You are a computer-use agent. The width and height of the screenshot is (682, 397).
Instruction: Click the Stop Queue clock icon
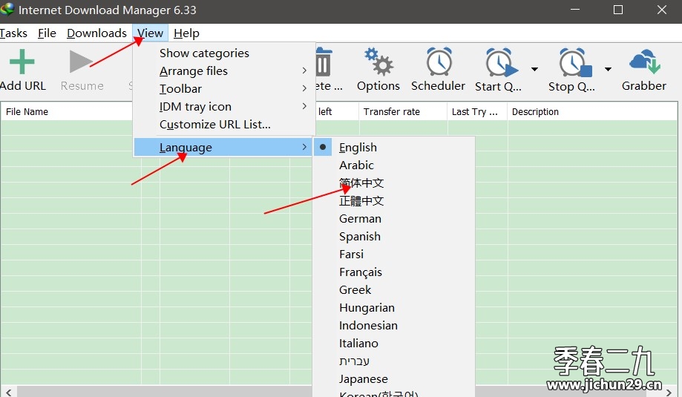pos(575,62)
